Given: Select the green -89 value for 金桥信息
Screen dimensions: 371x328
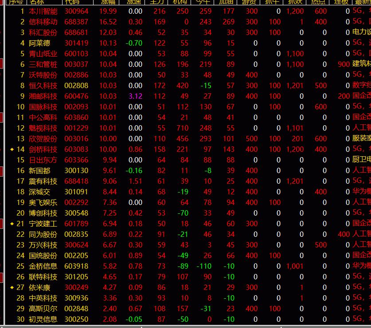Looking at the screenshot, I should point(183,266).
